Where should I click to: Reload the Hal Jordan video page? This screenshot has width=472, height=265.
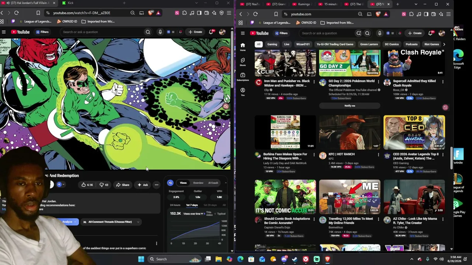[16, 13]
